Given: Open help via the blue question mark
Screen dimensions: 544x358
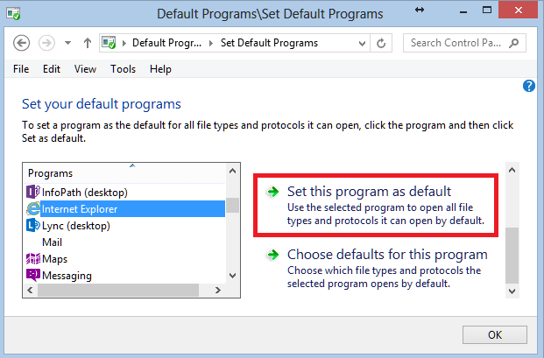Looking at the screenshot, I should click(x=529, y=86).
